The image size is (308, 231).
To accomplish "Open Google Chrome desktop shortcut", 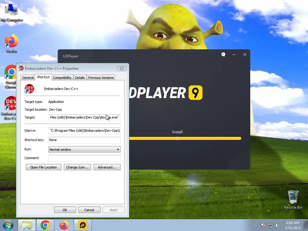I will pyautogui.click(x=10, y=77).
